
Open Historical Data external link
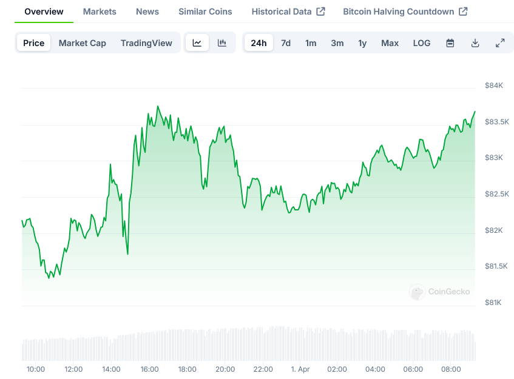(x=288, y=12)
